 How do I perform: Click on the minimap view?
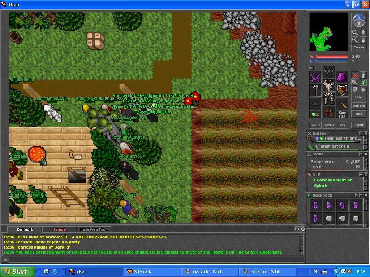[328, 32]
